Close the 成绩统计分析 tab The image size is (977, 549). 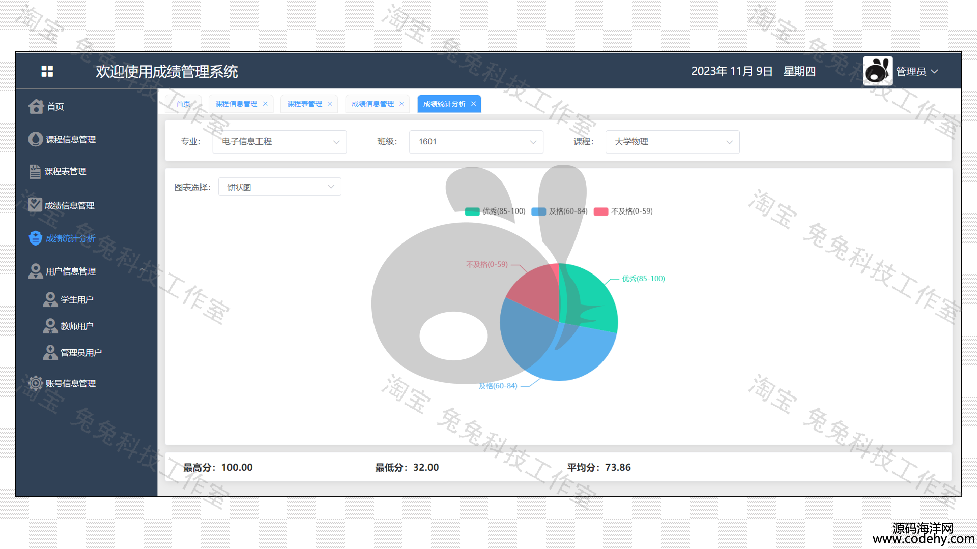473,104
